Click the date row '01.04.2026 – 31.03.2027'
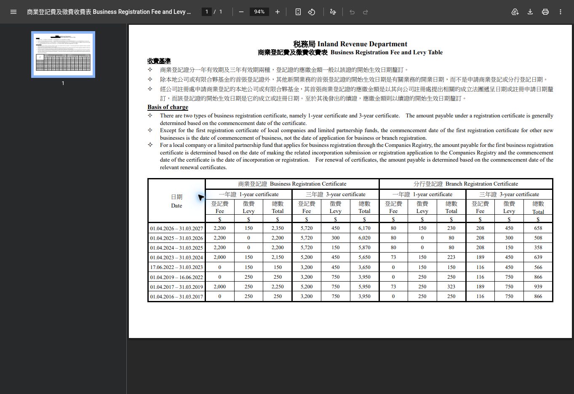The width and height of the screenshot is (574, 394). [x=176, y=229]
